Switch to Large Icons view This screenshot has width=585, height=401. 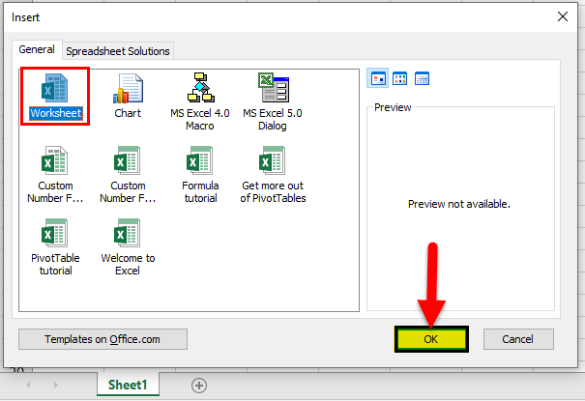pyautogui.click(x=378, y=78)
